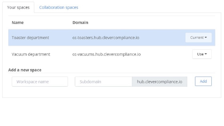This screenshot has width=224, height=126.
Task: Click the Add a new space heading
Action: pos(25,70)
